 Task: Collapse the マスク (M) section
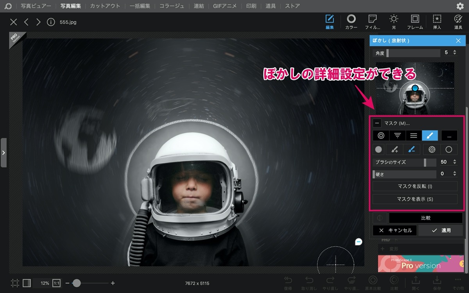click(x=377, y=123)
